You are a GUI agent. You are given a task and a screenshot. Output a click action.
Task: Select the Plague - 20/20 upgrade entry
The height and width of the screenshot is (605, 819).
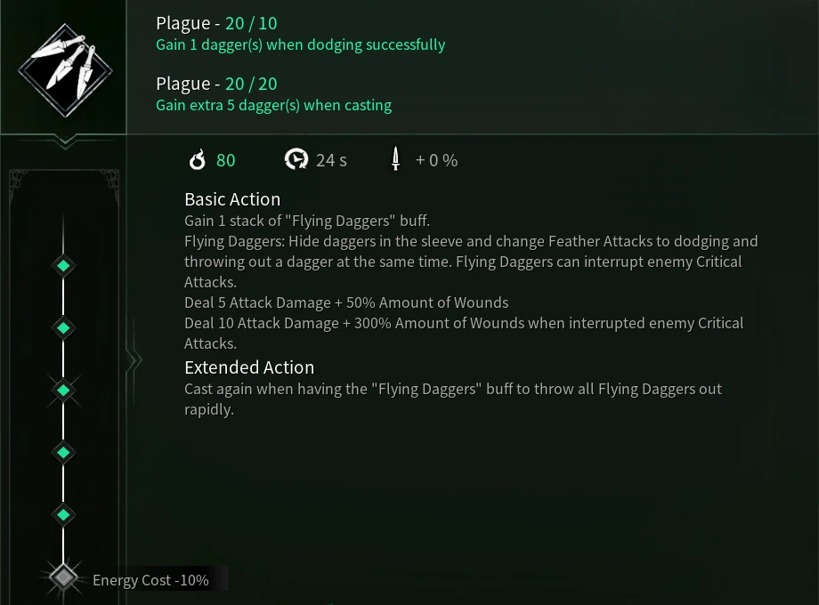coord(216,83)
